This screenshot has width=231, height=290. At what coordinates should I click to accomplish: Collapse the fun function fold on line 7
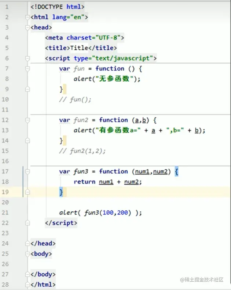[x=27, y=69]
